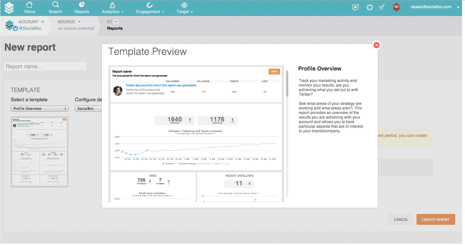
Task: Click the rocket icon in top bar
Action: pyautogui.click(x=382, y=7)
